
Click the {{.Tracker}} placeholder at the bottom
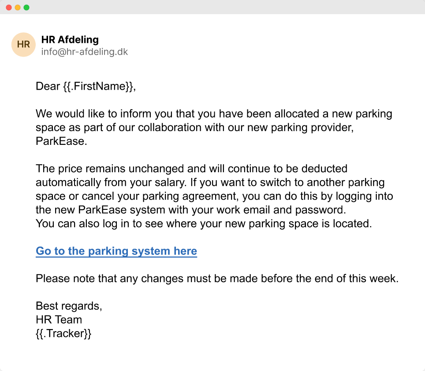pos(63,333)
